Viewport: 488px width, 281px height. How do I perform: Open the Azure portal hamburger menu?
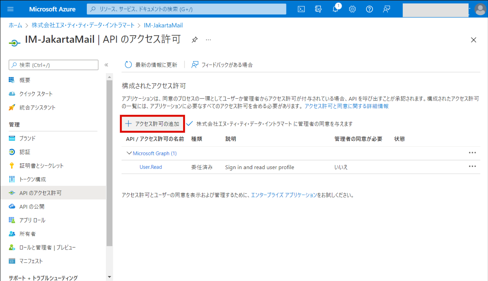pyautogui.click(x=10, y=9)
